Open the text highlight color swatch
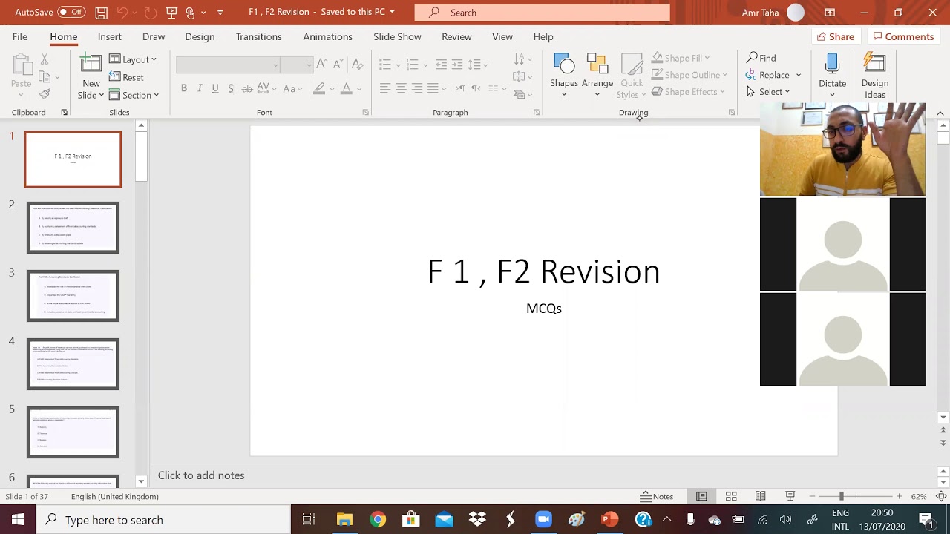950x534 pixels. (319, 88)
